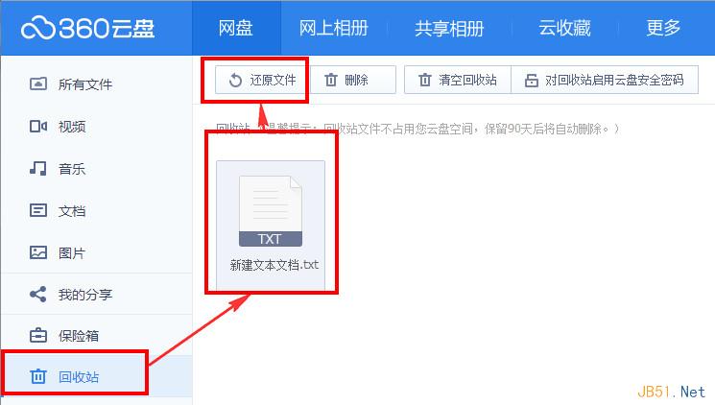Click the 我的分享 share icon
Image resolution: width=715 pixels, height=405 pixels.
(38, 295)
